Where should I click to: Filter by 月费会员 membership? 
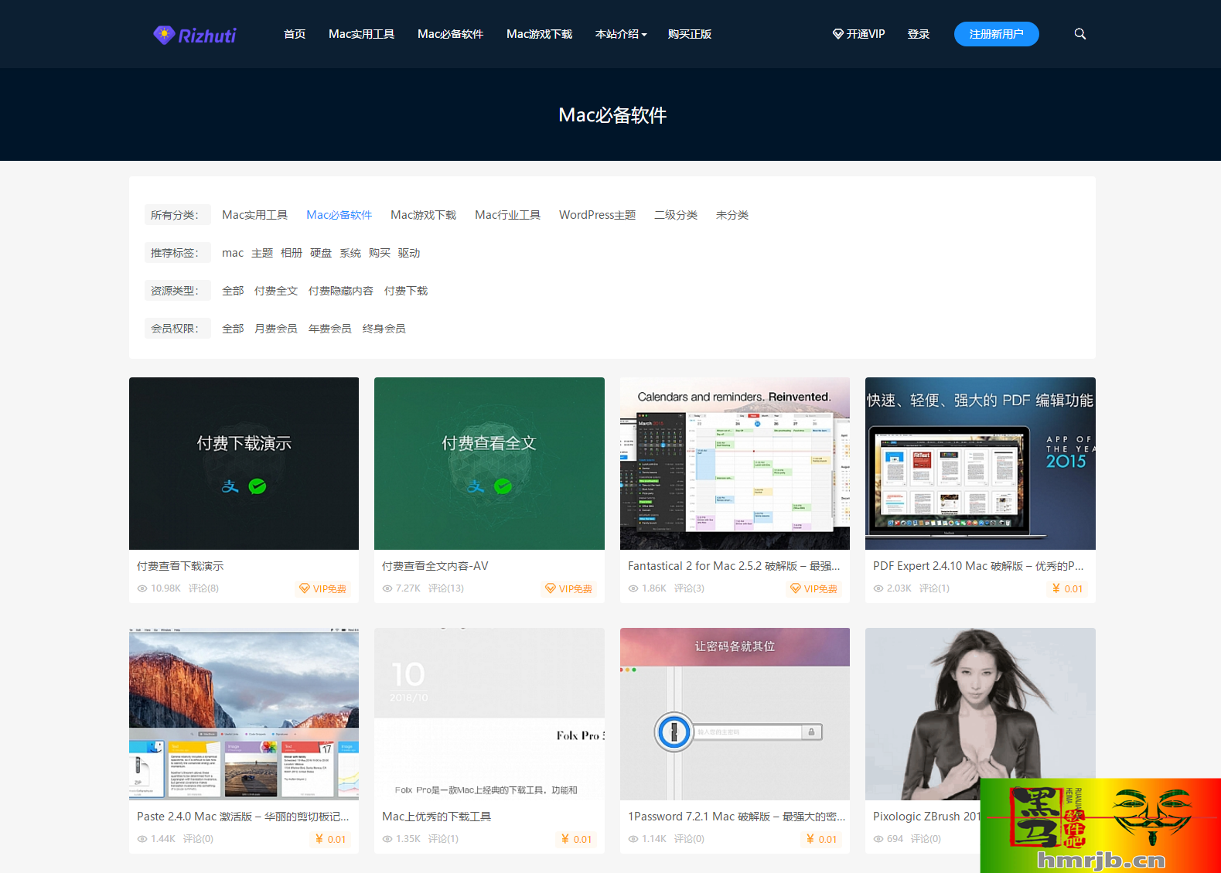276,329
